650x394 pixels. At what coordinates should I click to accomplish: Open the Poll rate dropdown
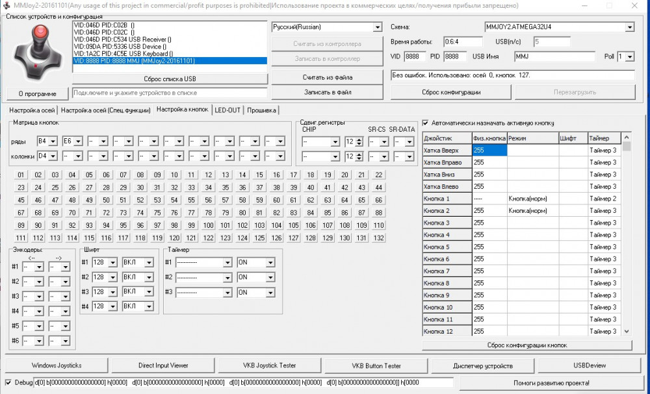tap(629, 56)
